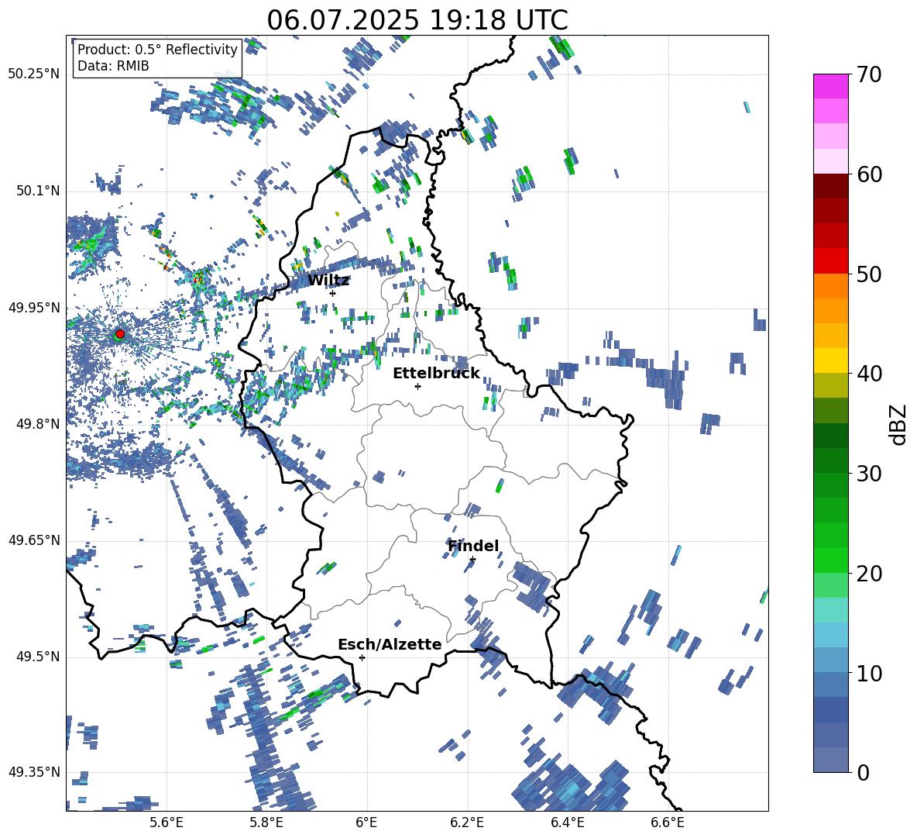Viewport: 917px width, 838px height.
Task: Click the 6.2°E longitude label
Action: (x=467, y=822)
